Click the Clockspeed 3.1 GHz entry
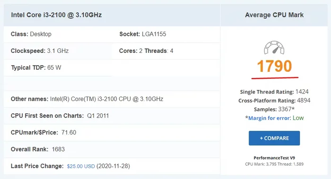The height and width of the screenshot is (179, 331). pyautogui.click(x=40, y=51)
